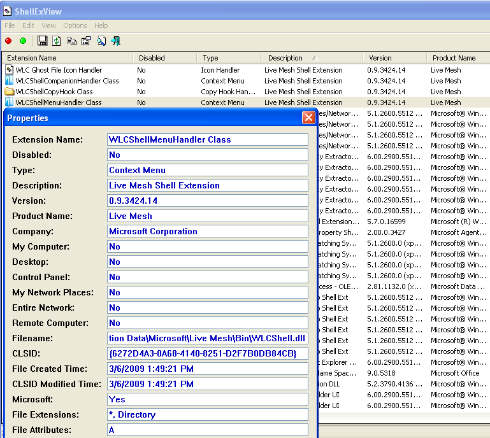This screenshot has width=490, height=438.
Task: Sort by Disabled column header
Action: 165,58
